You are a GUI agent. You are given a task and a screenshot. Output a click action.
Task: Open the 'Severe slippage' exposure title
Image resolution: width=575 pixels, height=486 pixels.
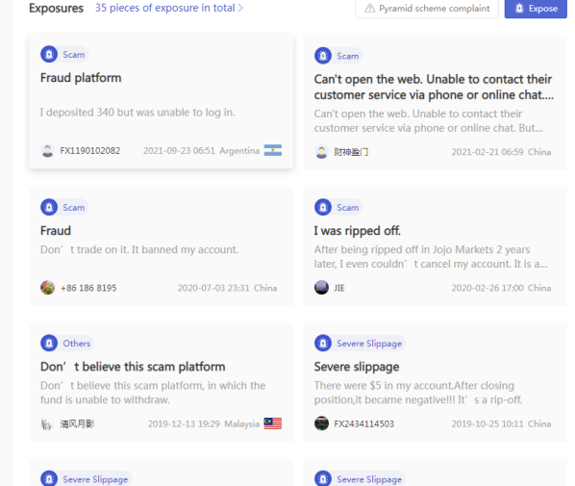357,367
